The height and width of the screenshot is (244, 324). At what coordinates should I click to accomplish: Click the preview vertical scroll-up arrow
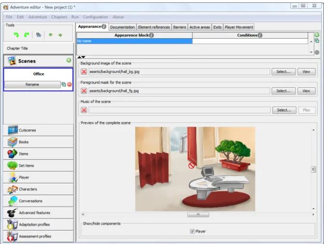pos(313,130)
